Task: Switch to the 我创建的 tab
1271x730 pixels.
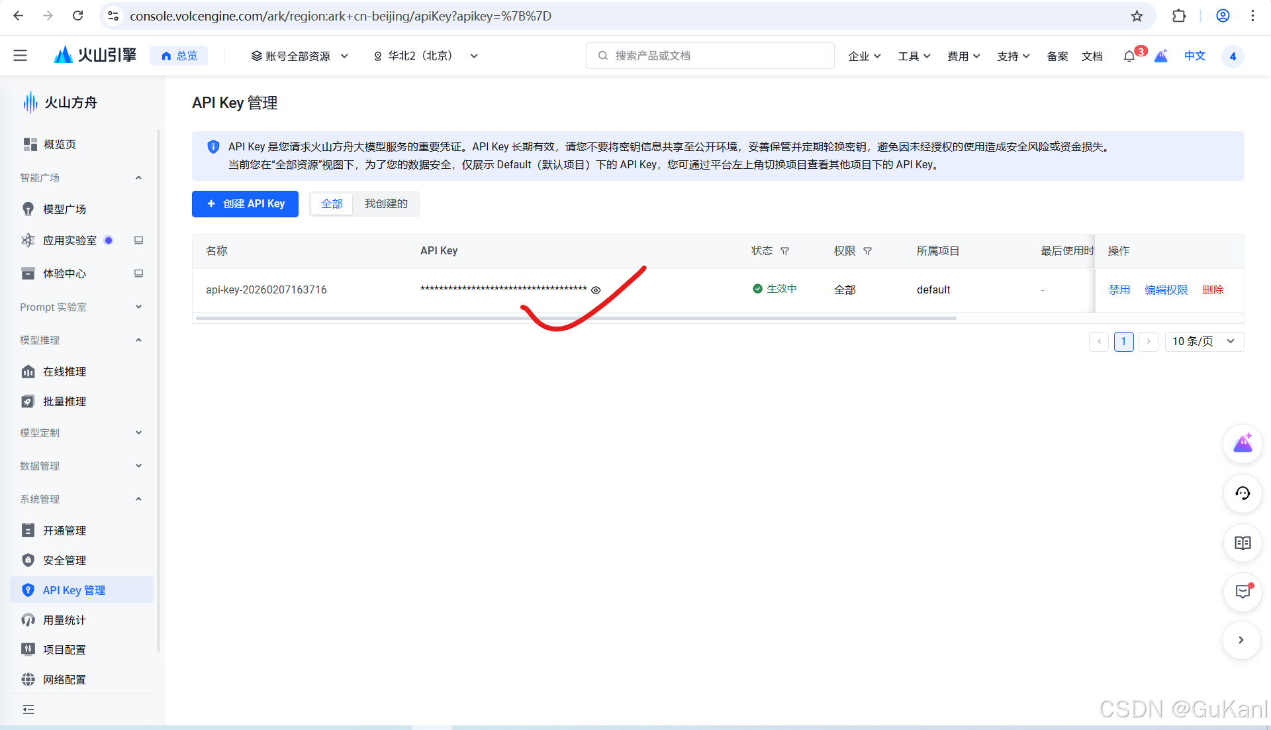Action: (386, 203)
